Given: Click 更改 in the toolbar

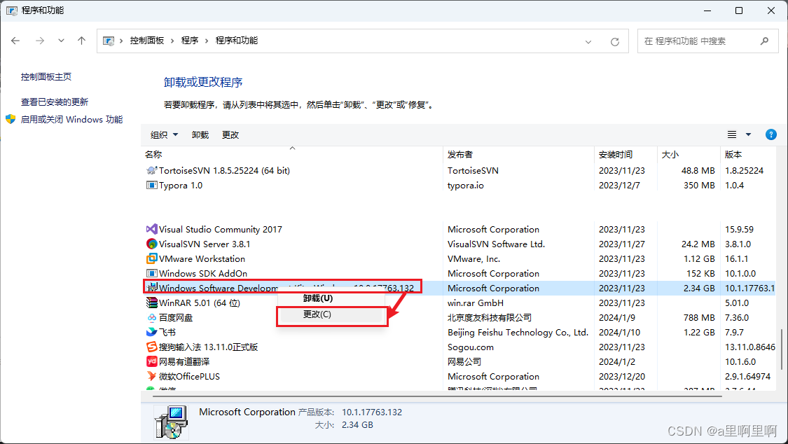Looking at the screenshot, I should click(230, 134).
